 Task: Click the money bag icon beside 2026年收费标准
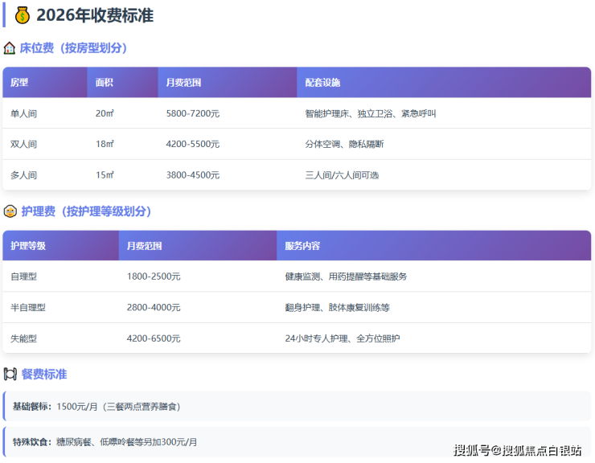22,15
